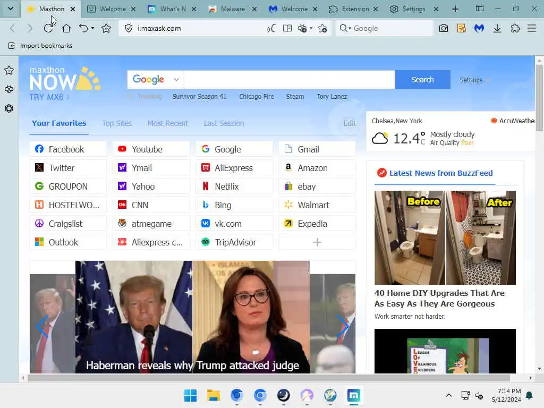Open Google search engine dropdown on page

[155, 80]
